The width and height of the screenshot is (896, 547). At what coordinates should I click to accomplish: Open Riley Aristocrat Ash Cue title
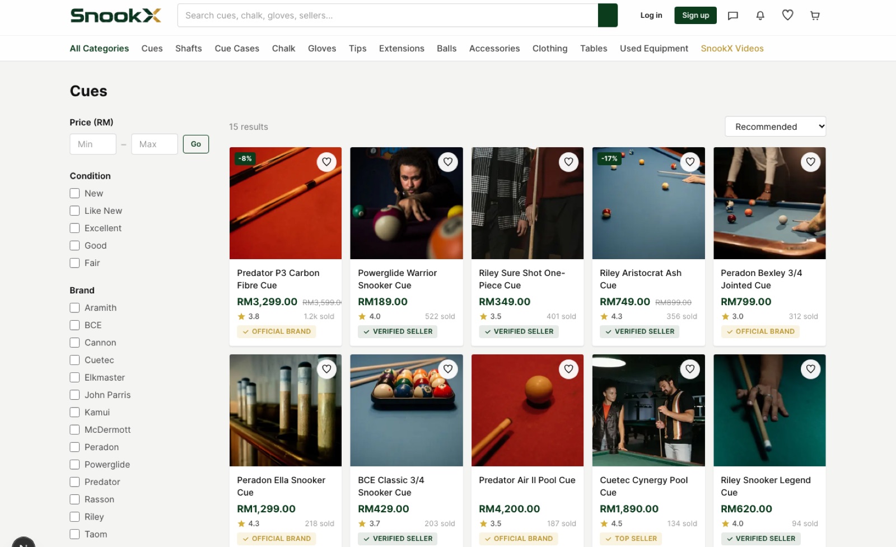coord(641,279)
